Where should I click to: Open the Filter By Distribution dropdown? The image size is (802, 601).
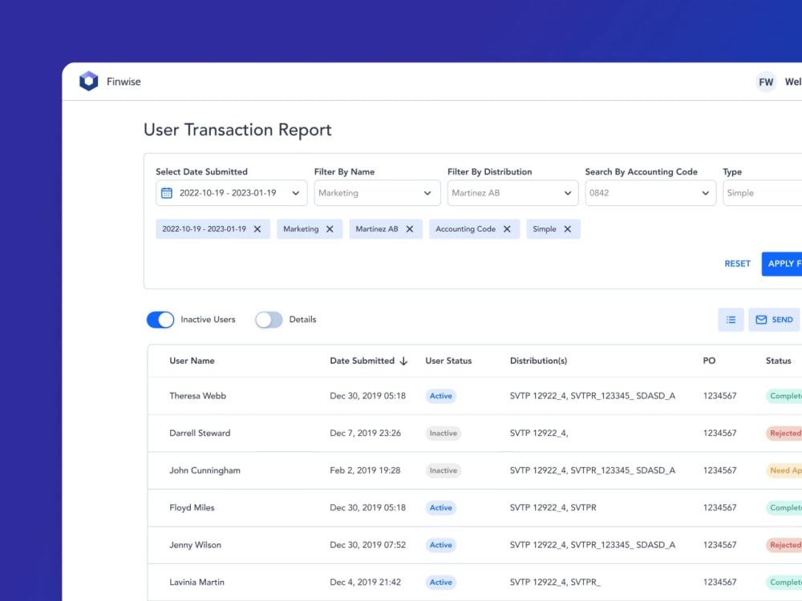(512, 192)
